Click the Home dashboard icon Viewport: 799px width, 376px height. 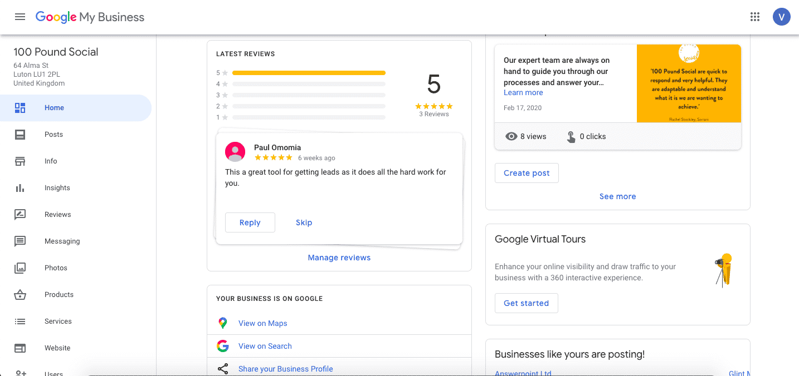[20, 108]
